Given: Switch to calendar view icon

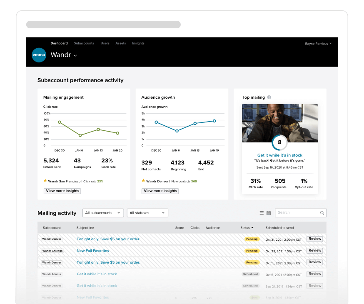Looking at the screenshot, I should (269, 213).
